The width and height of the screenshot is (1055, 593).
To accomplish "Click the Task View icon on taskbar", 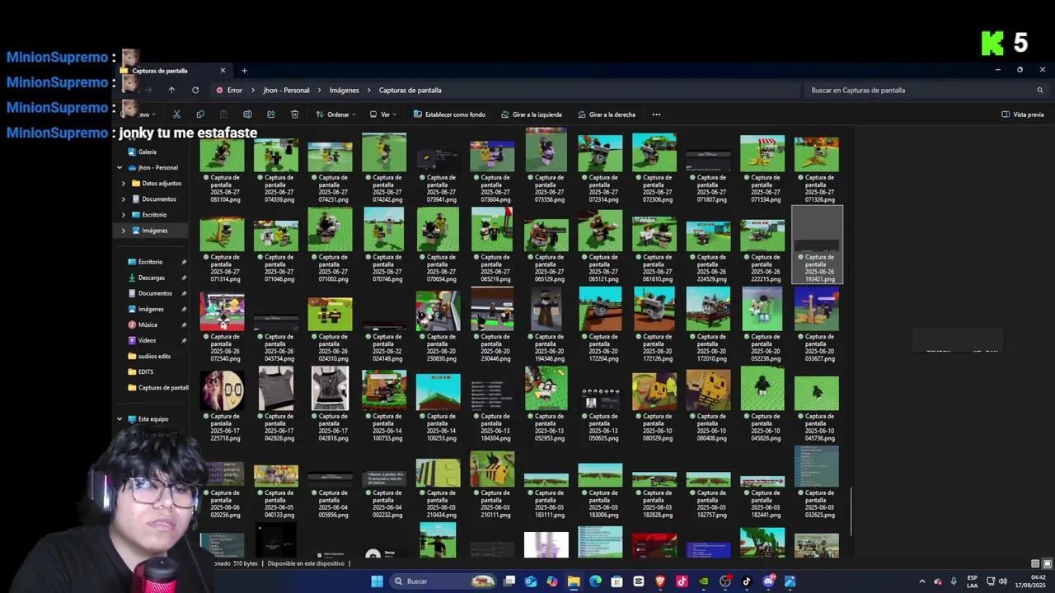I will 509,581.
